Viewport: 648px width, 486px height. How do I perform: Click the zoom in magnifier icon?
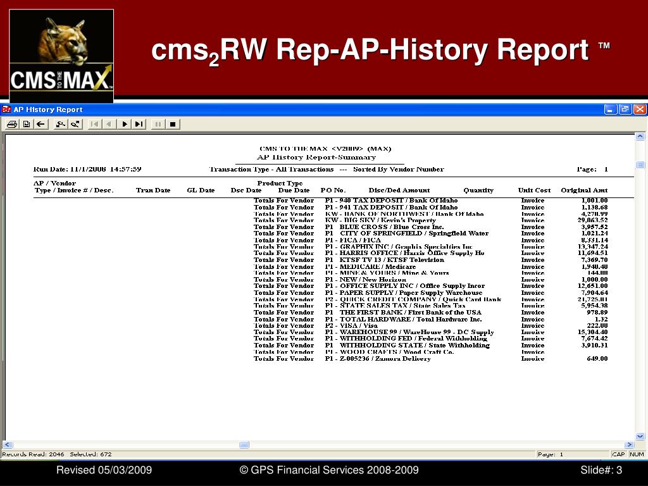[75, 124]
